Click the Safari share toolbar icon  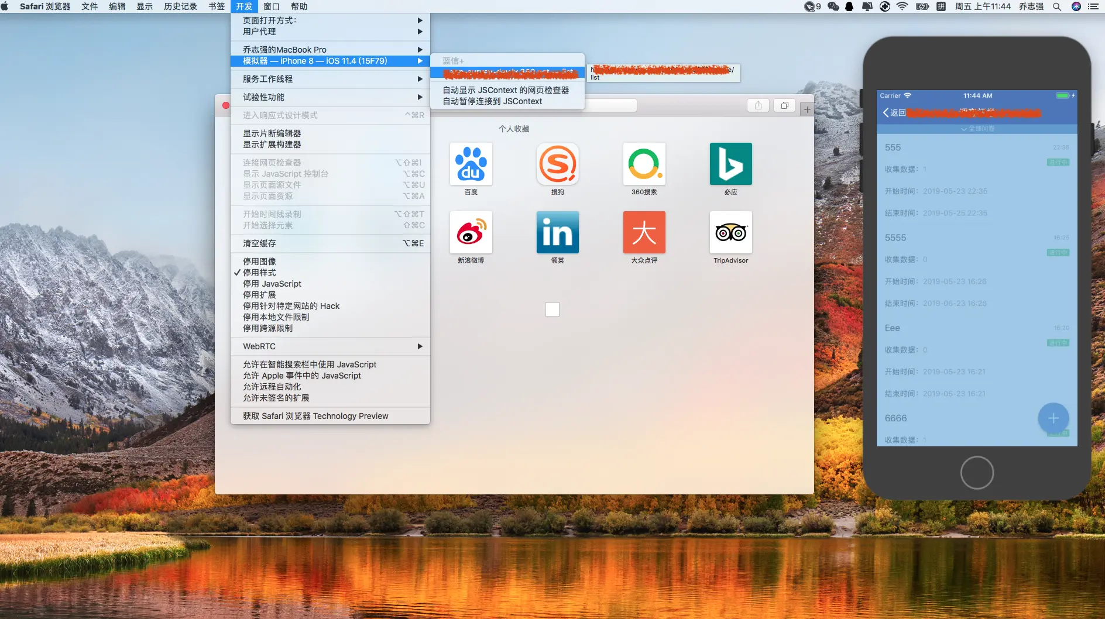pos(758,105)
